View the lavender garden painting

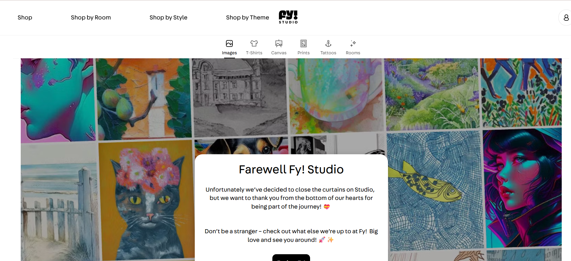[x=432, y=94]
